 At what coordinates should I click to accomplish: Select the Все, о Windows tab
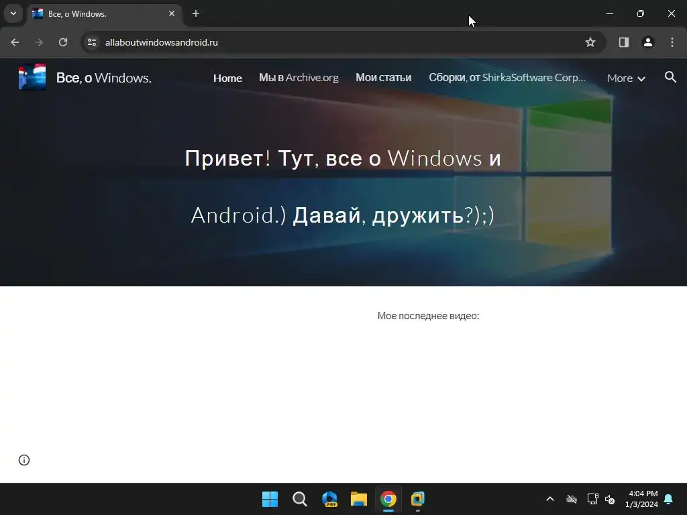(x=104, y=14)
